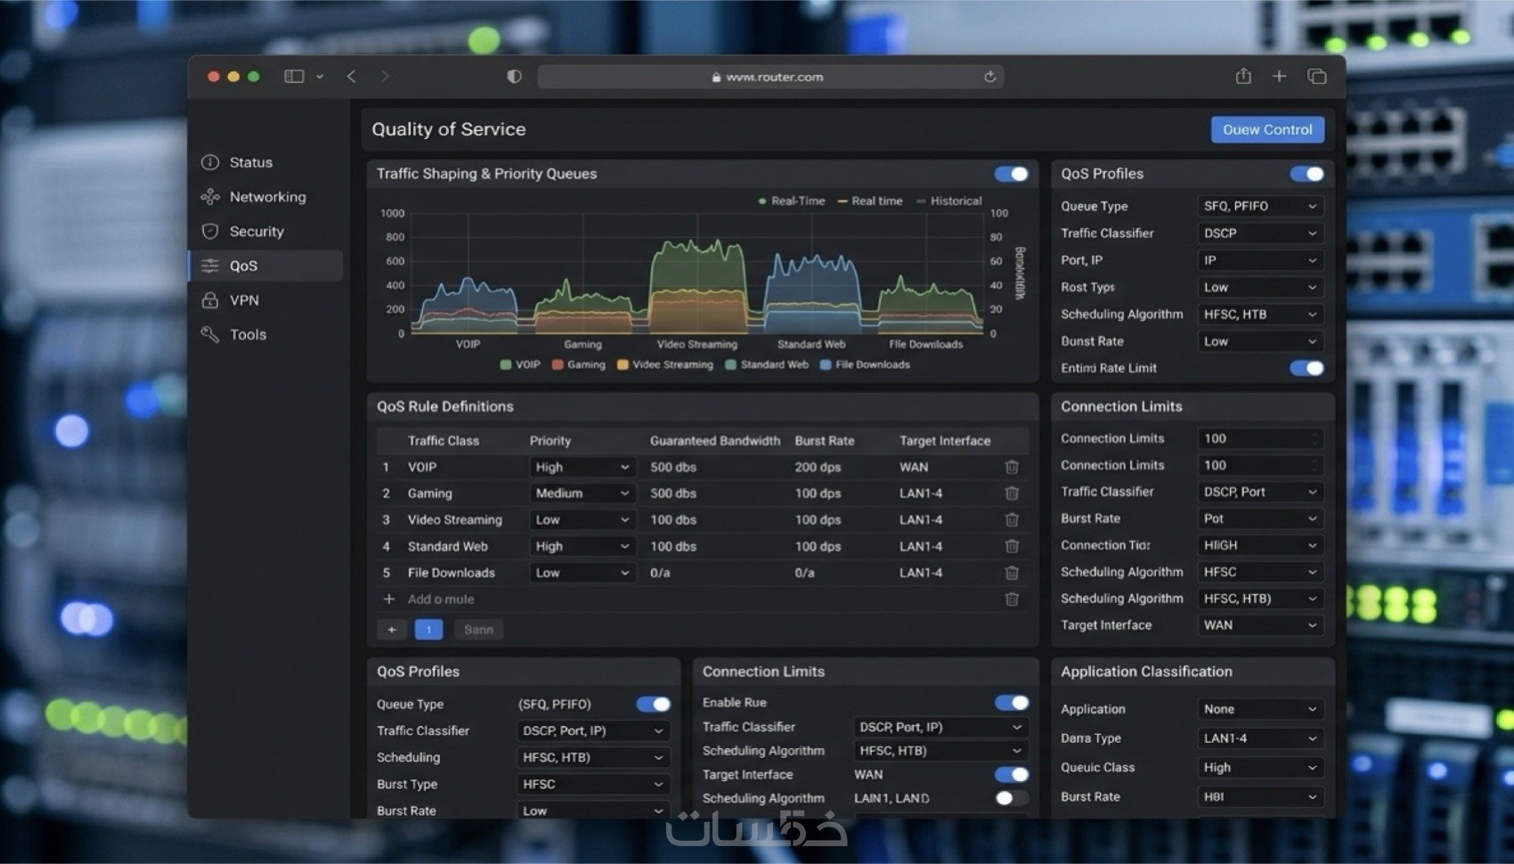Open the Gaming rule Priority dropdown
This screenshot has width=1514, height=864.
pyautogui.click(x=582, y=493)
